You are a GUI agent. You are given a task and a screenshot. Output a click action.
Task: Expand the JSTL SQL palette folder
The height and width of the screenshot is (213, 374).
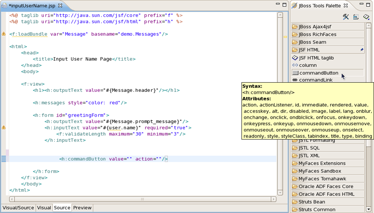(x=328, y=148)
